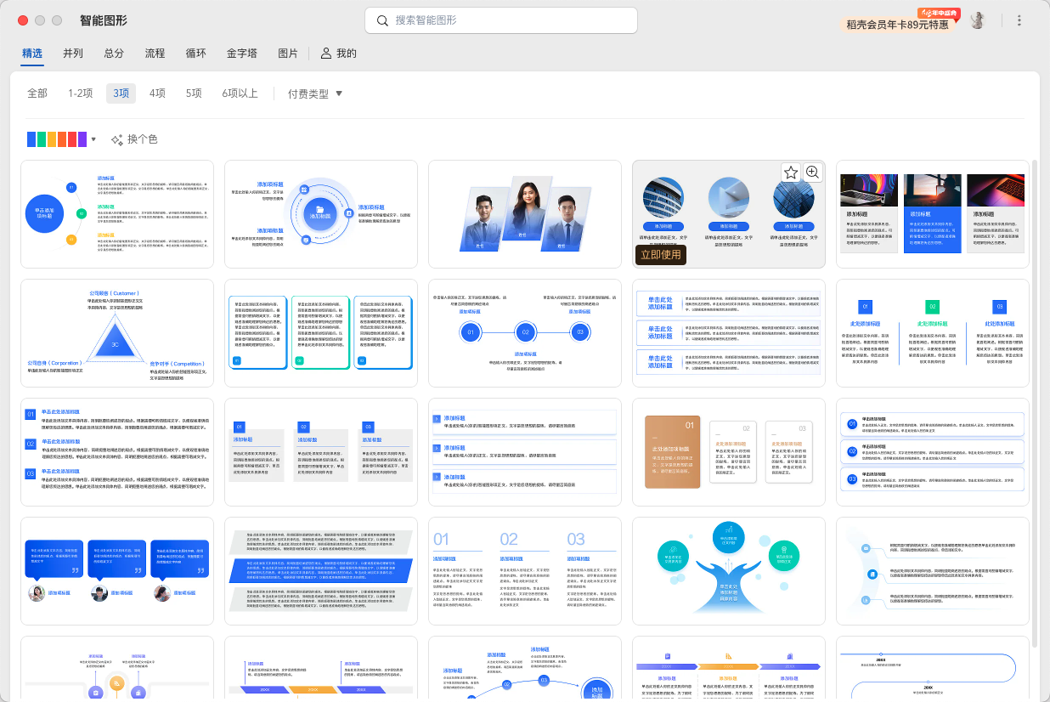This screenshot has width=1050, height=702.
Task: Switch to the 流程 tab
Action: click(x=155, y=53)
